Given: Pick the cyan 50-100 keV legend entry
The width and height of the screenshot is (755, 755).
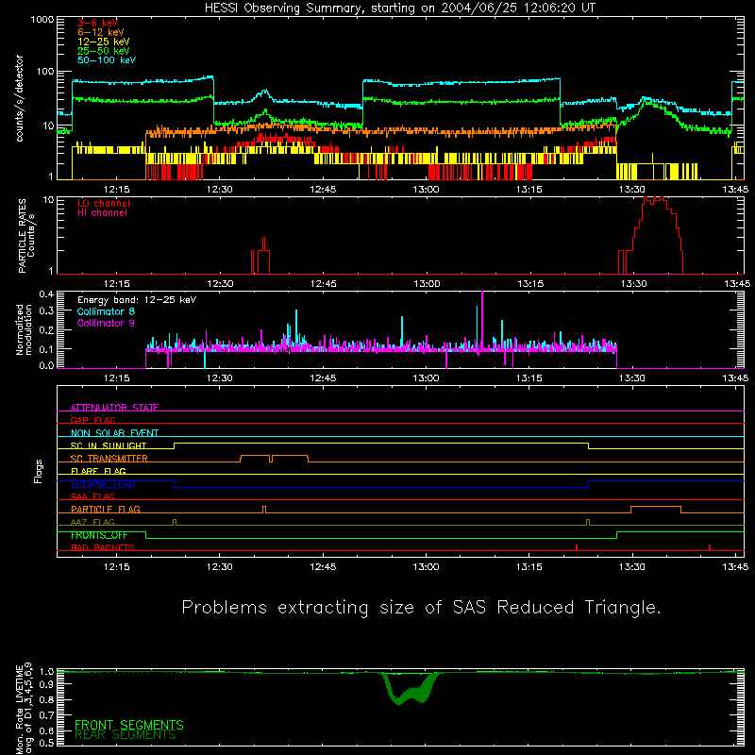Looking at the screenshot, I should [107, 60].
